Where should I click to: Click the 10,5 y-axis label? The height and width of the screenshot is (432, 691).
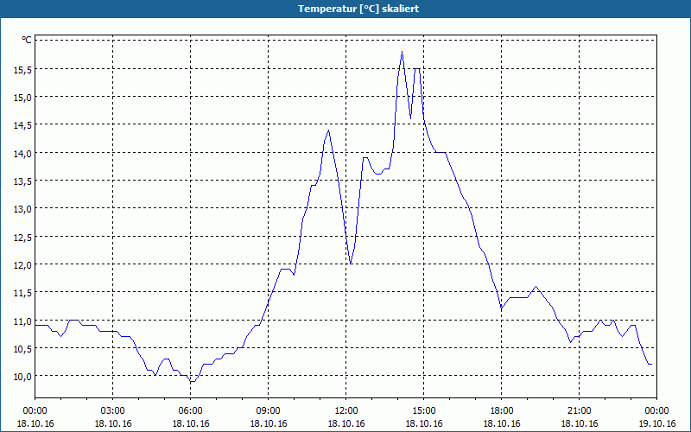23,349
